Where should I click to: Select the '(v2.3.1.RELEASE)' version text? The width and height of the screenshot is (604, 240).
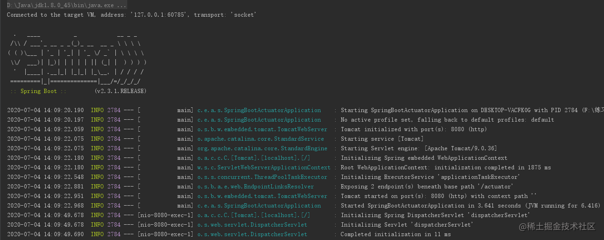[x=121, y=91]
